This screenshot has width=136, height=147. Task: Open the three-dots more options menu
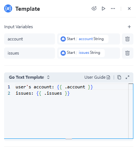click(x=113, y=9)
